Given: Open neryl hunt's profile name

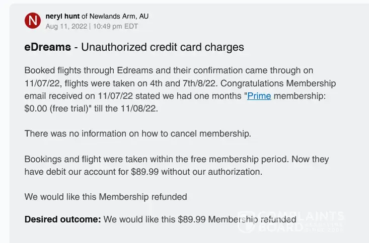Looking at the screenshot, I should [62, 16].
